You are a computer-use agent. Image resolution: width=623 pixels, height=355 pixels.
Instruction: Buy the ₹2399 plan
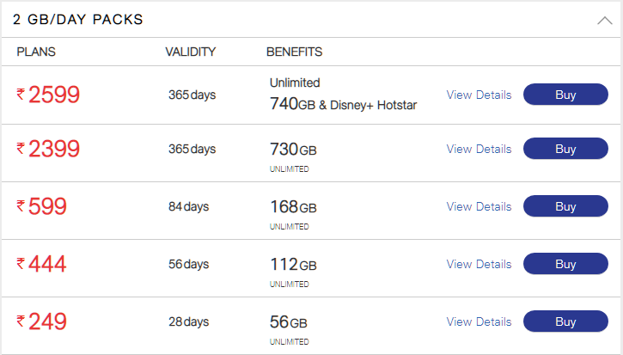pos(565,149)
